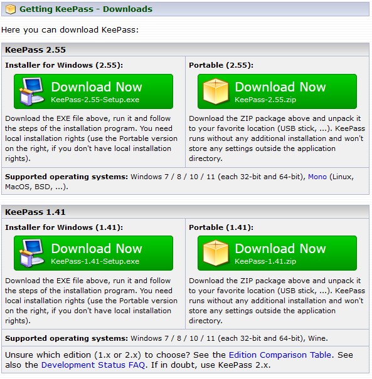Click 'Supported operating systems:' text in 2.55 section
The height and width of the screenshot is (379, 372).
(66, 177)
